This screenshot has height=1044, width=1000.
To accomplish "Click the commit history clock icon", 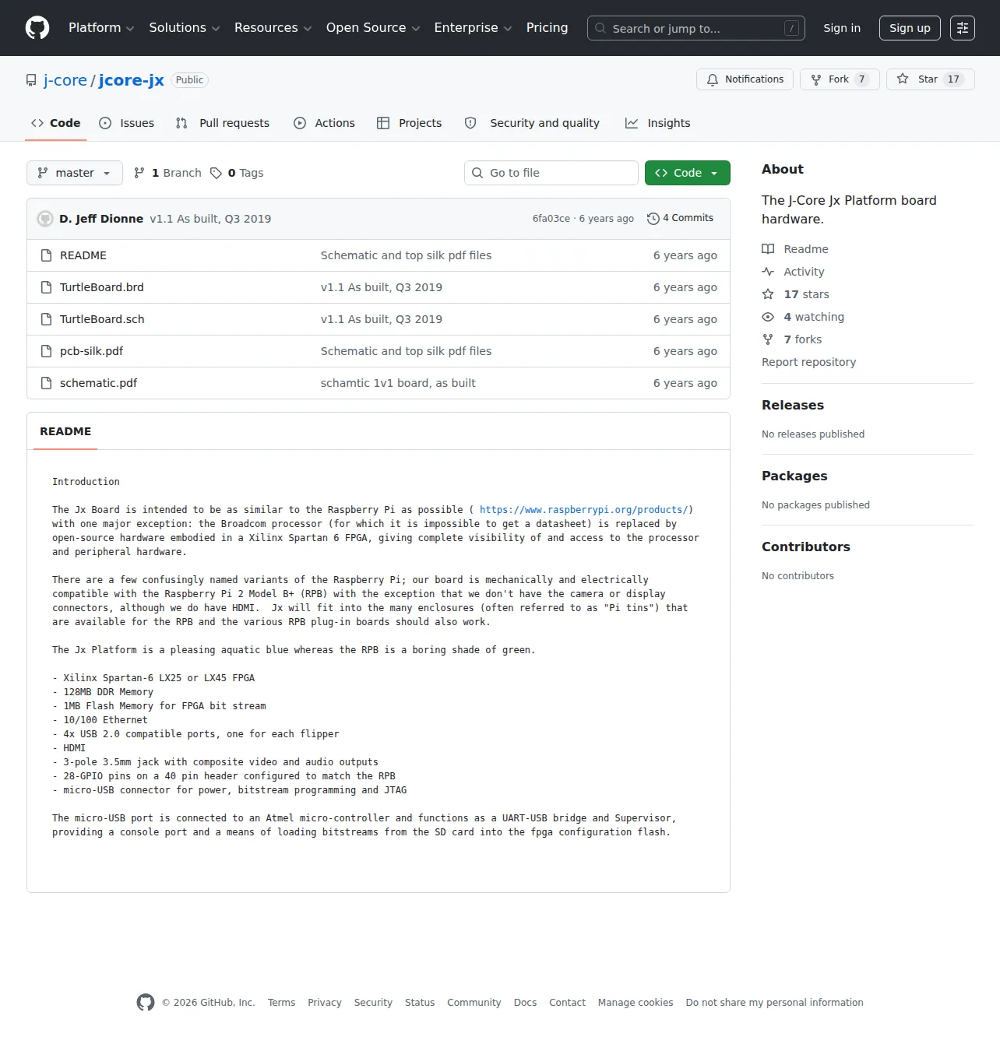I will pos(653,219).
